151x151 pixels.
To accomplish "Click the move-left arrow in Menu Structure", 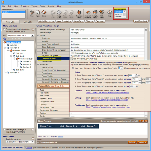I will click(x=19, y=39).
